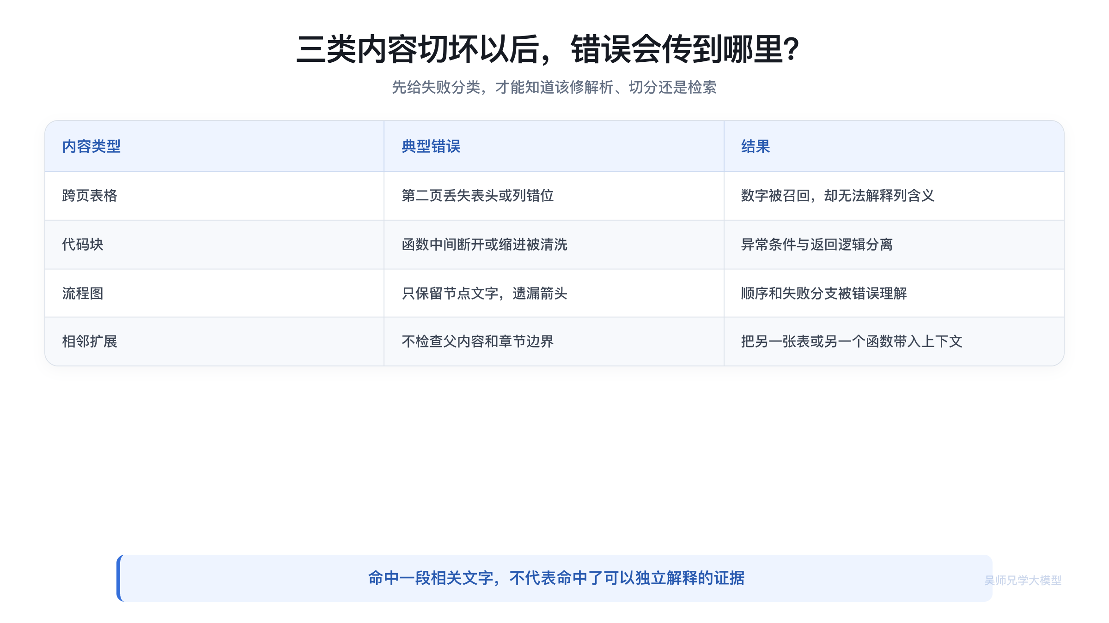Image resolution: width=1109 pixels, height=623 pixels.
Task: Select the 内容类型 column header
Action: pos(214,146)
